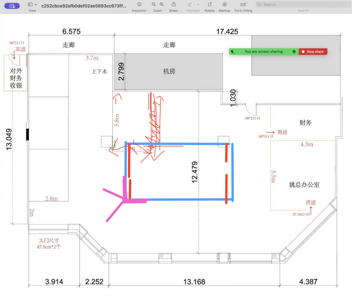The image size is (352, 302).
Task: Rotate the page with Rotate icon
Action: point(209,4)
